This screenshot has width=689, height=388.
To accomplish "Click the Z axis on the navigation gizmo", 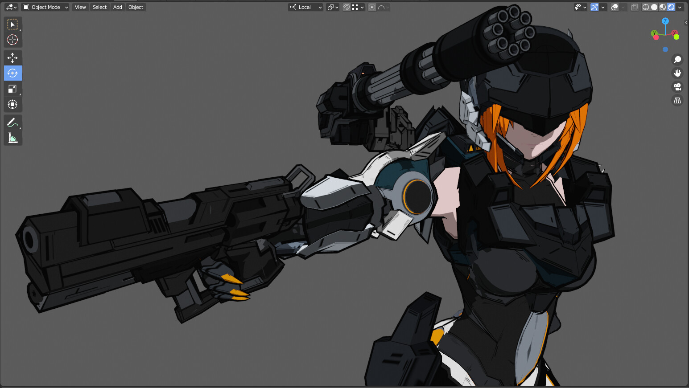I will click(x=665, y=21).
